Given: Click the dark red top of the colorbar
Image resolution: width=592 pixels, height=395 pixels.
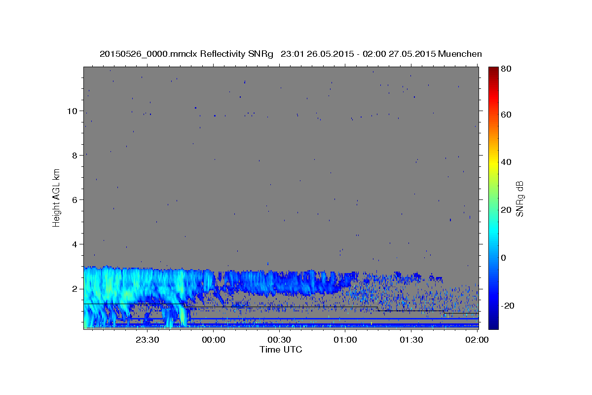Looking at the screenshot, I should 493,70.
